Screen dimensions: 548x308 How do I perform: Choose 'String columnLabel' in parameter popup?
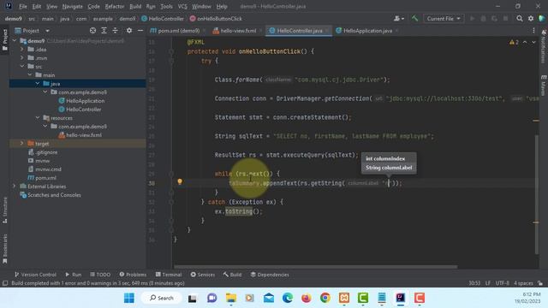tap(389, 168)
